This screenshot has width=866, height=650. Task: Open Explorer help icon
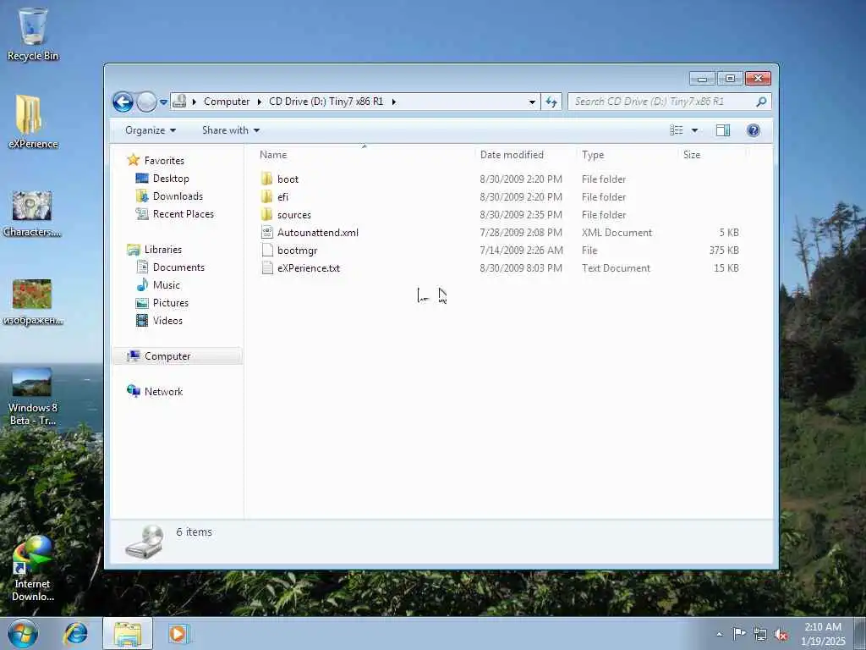(x=753, y=130)
